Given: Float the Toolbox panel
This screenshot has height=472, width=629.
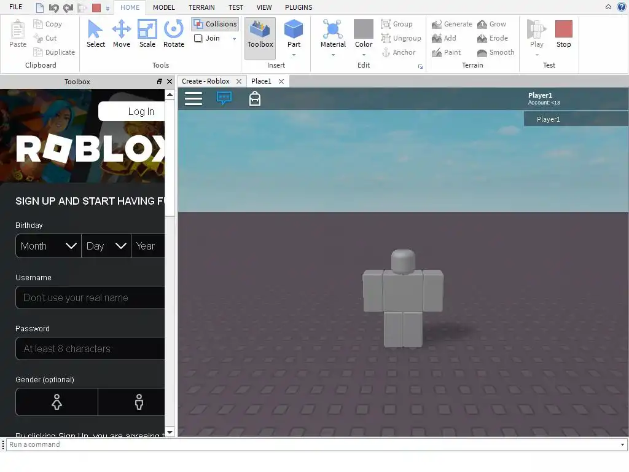Looking at the screenshot, I should pyautogui.click(x=160, y=82).
